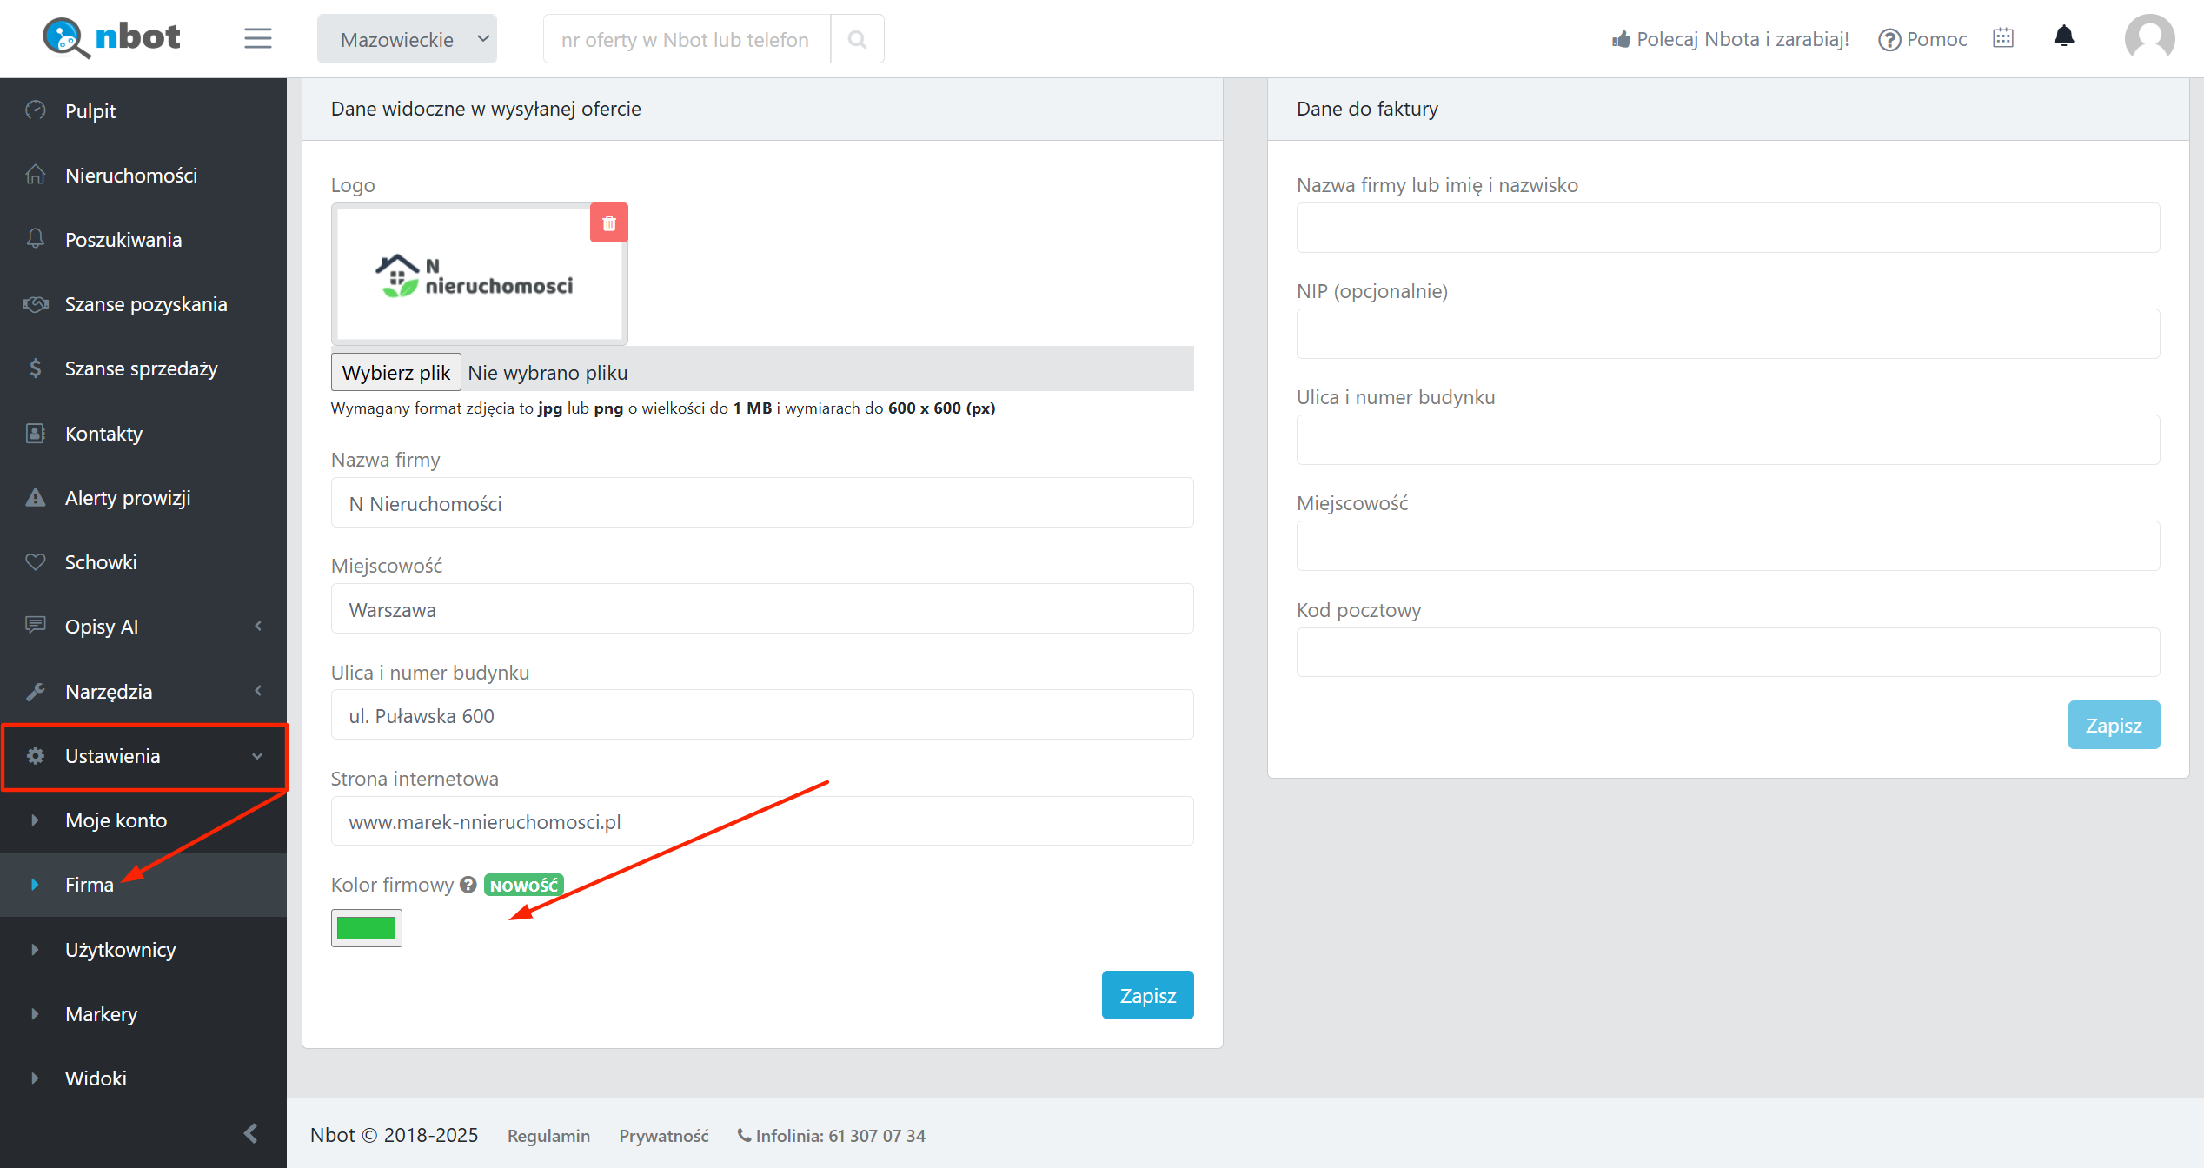This screenshot has width=2204, height=1168.
Task: Click the search magnifier button
Action: pyautogui.click(x=857, y=39)
